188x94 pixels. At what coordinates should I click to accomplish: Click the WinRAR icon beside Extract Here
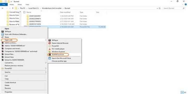pos(3,57)
